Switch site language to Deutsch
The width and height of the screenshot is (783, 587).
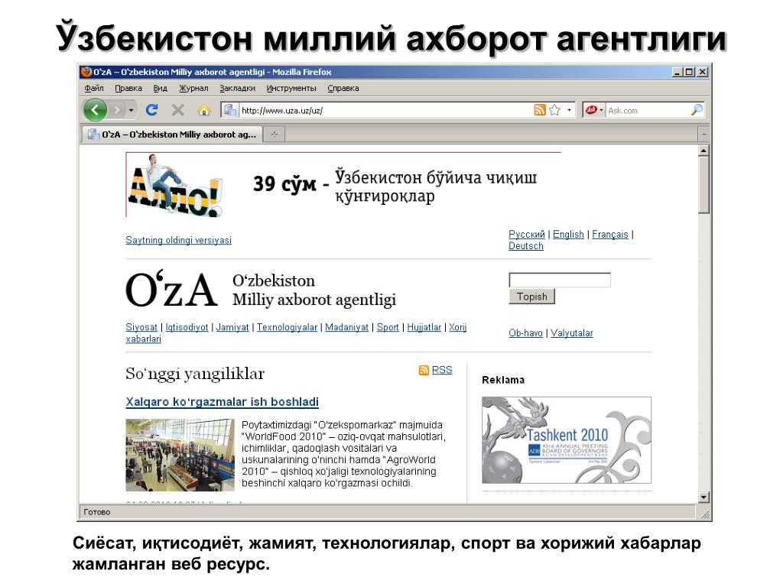(526, 246)
